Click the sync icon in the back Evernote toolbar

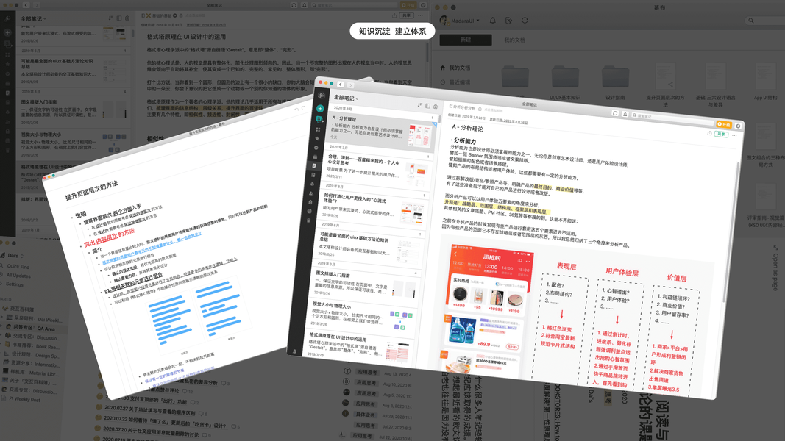pos(294,5)
